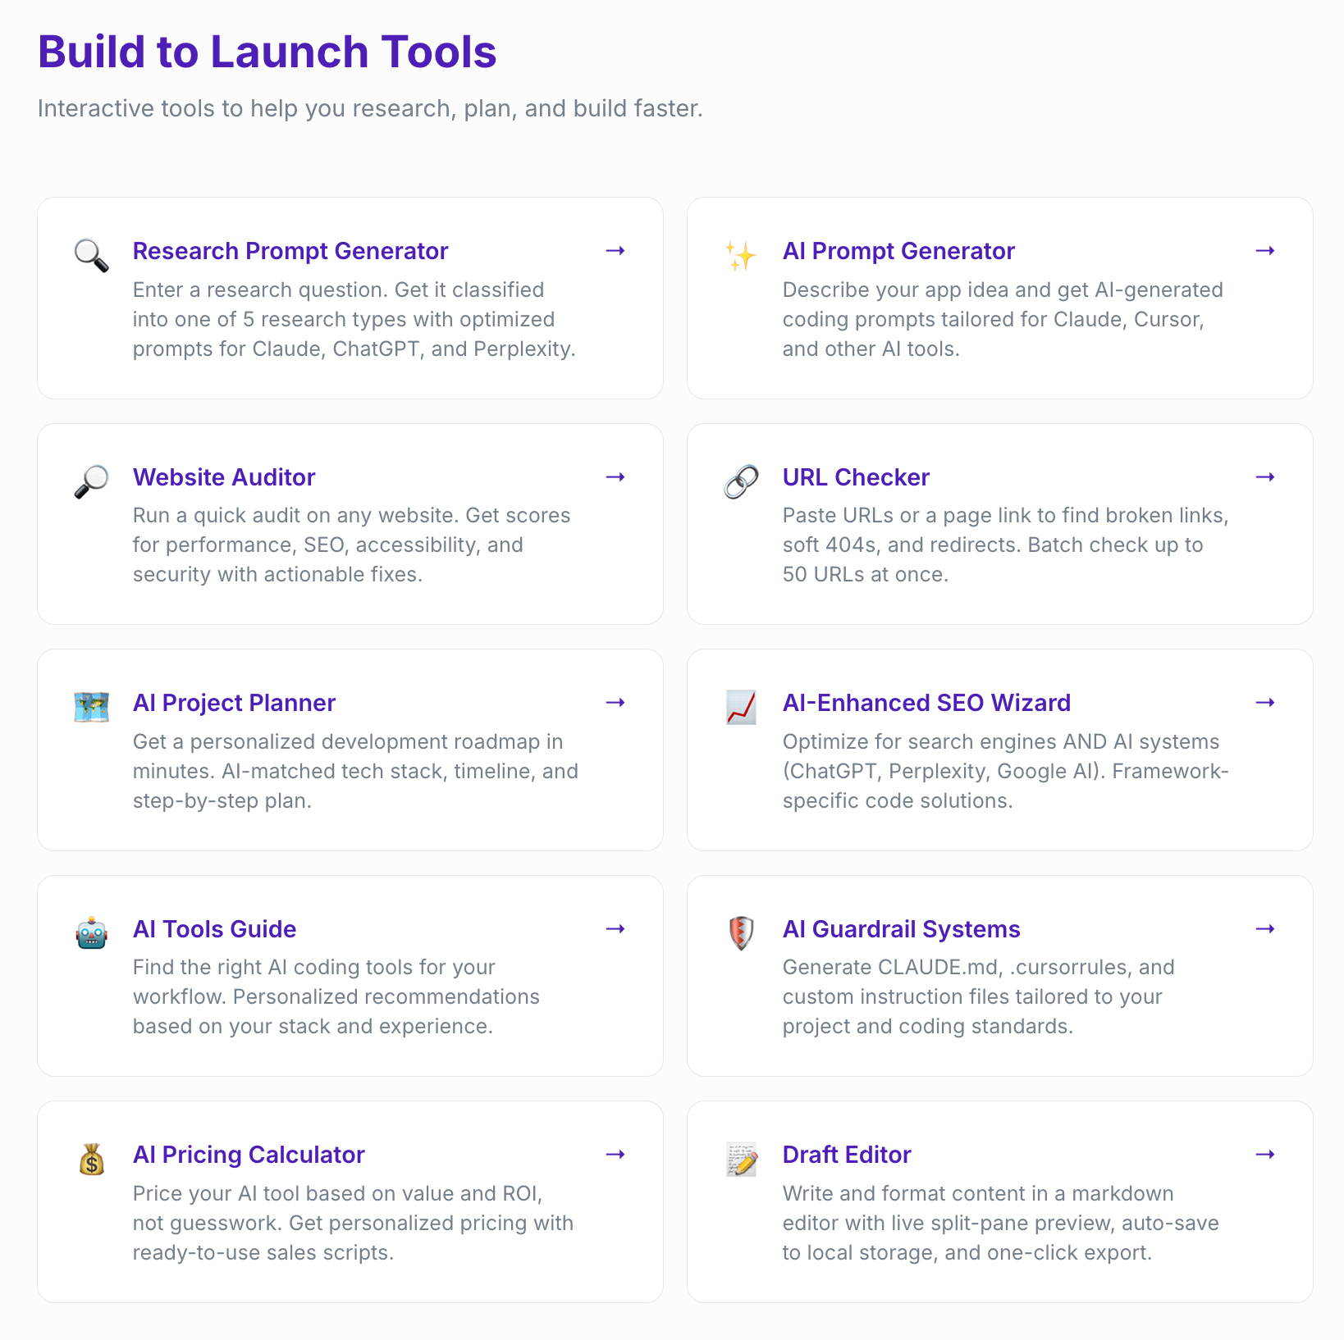This screenshot has height=1340, width=1344.
Task: Click the money bag icon for AI Pricing Calculator
Action: coord(91,1159)
